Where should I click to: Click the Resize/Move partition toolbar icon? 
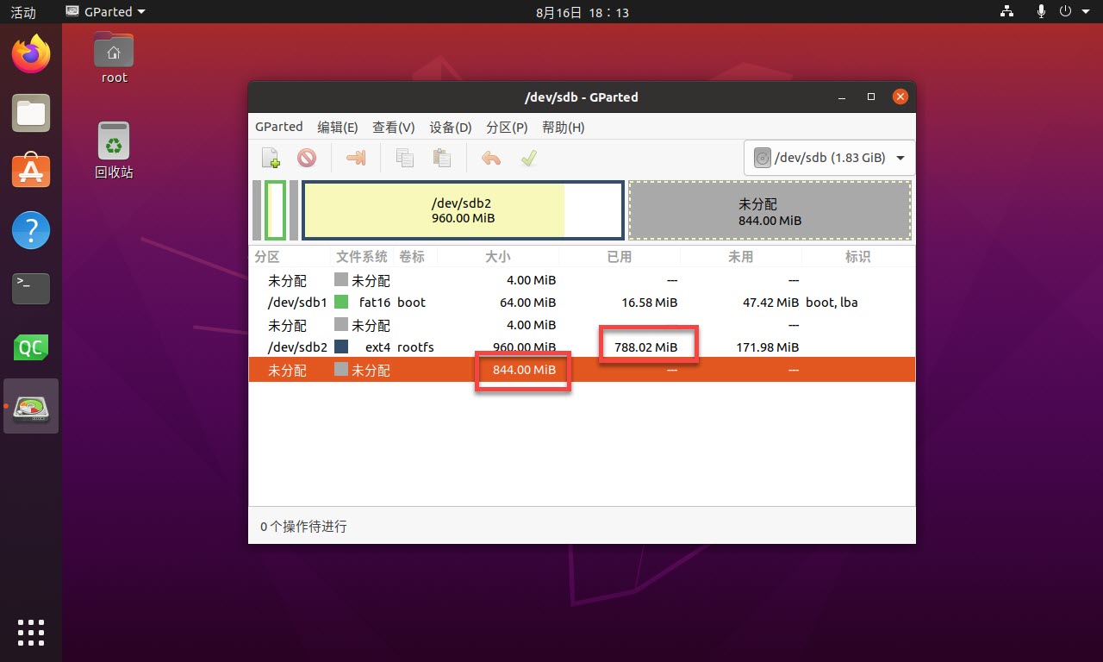pyautogui.click(x=356, y=158)
